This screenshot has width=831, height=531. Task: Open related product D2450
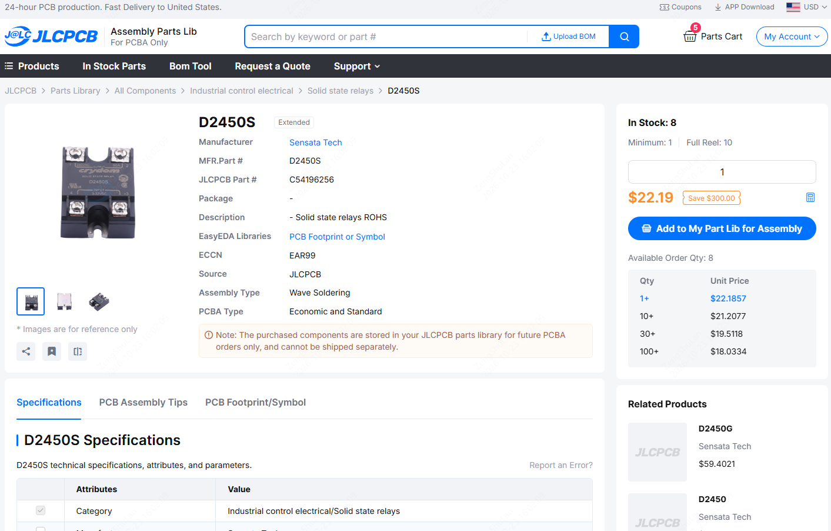712,499
